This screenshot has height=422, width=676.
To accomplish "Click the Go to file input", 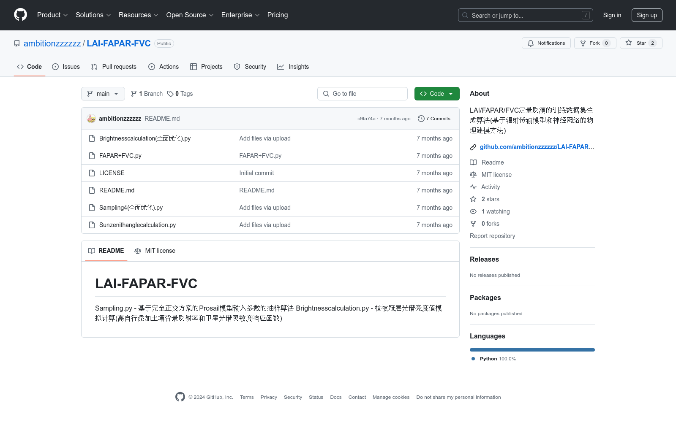I will [363, 94].
